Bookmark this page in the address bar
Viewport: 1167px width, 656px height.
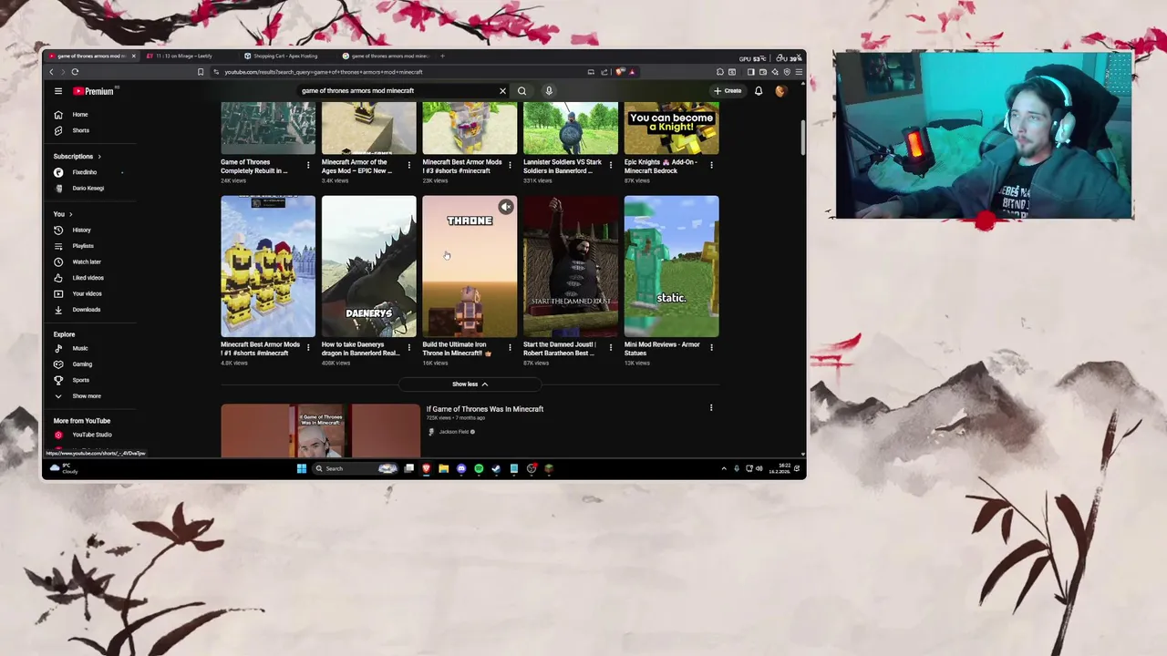pos(201,72)
